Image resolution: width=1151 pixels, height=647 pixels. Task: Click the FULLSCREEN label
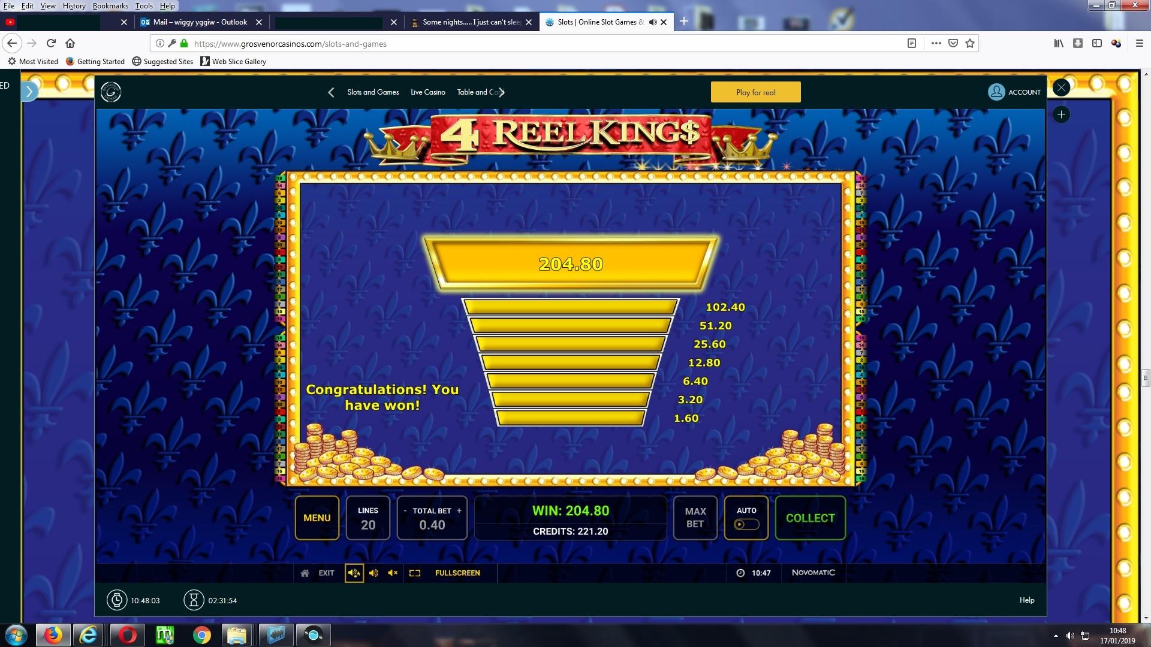pyautogui.click(x=457, y=573)
